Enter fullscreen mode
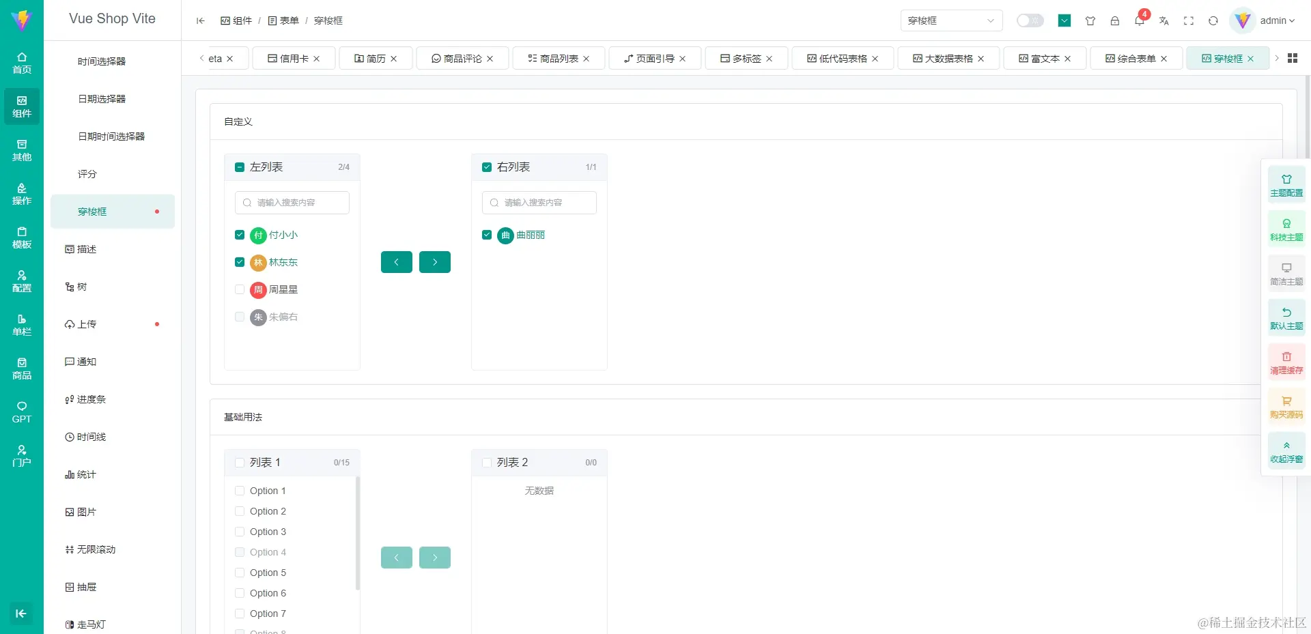This screenshot has height=634, width=1311. click(x=1189, y=21)
